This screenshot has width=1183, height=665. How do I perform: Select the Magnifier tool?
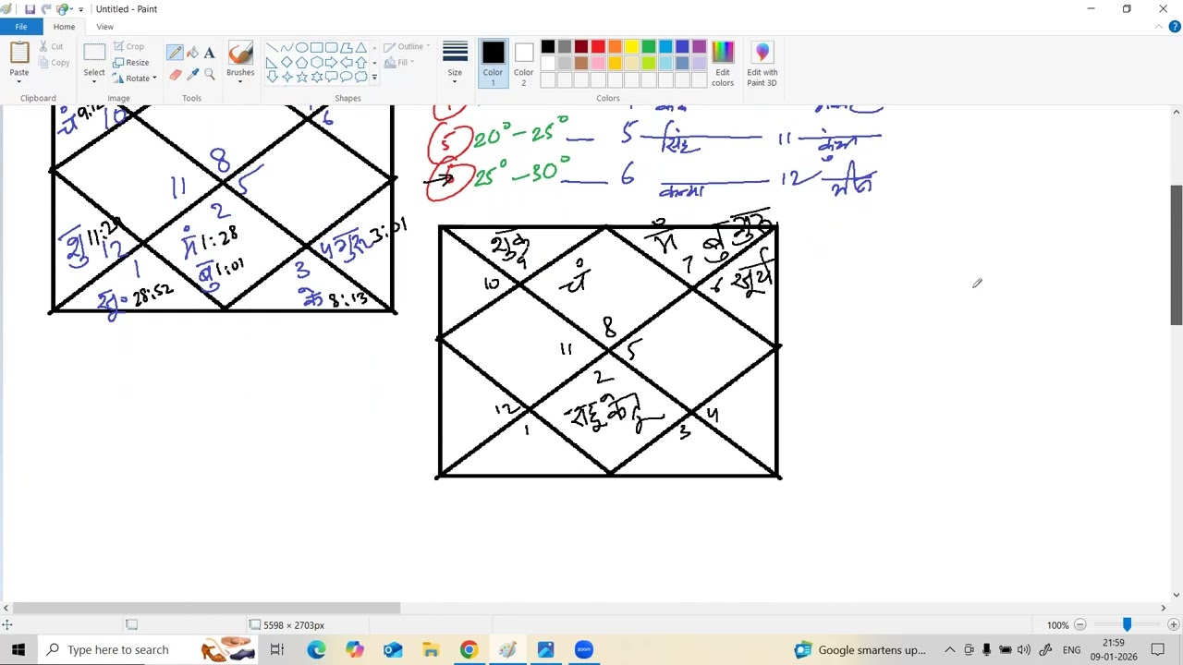(x=210, y=74)
